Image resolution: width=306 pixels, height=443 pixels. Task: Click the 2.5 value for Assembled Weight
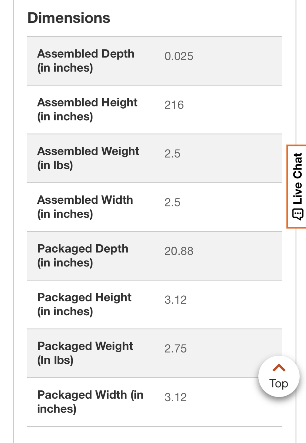tap(172, 154)
